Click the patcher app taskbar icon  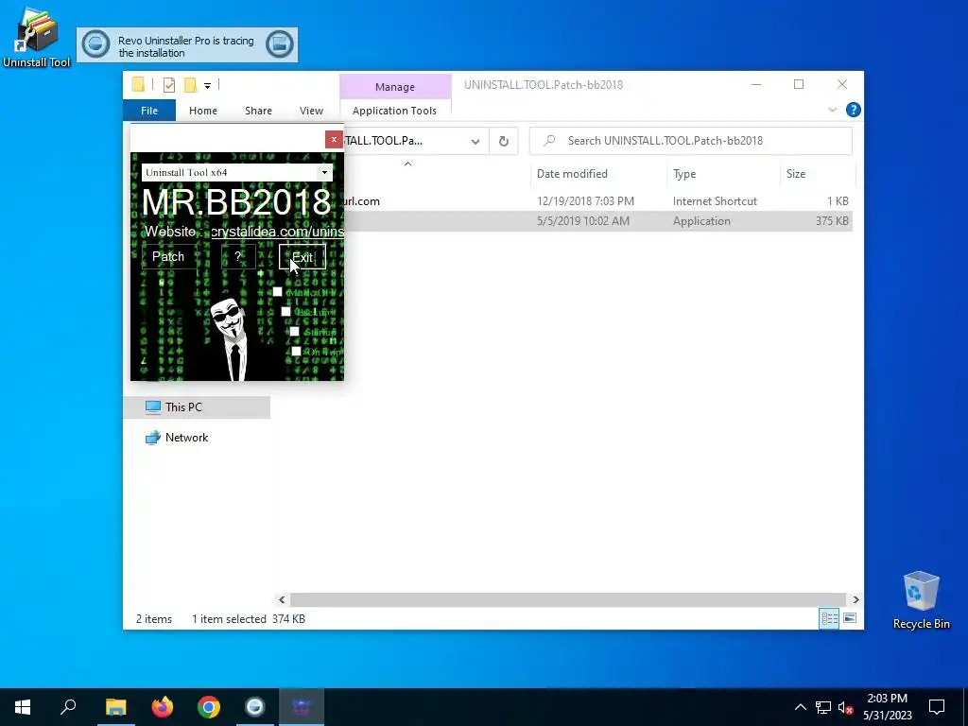click(x=302, y=707)
